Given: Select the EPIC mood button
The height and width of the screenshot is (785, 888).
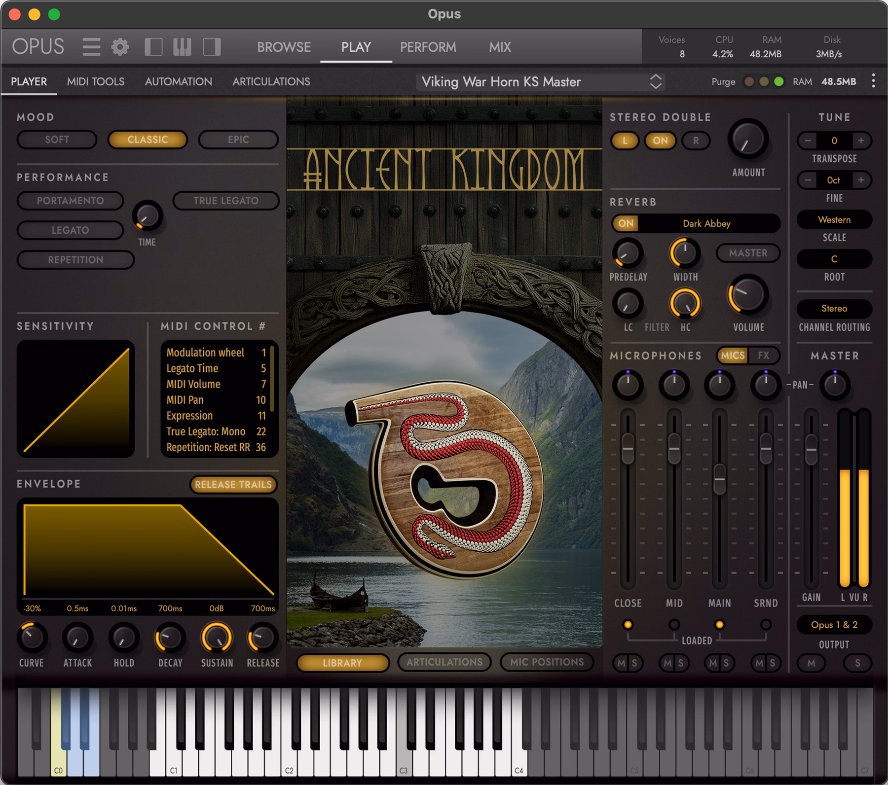Looking at the screenshot, I should pyautogui.click(x=238, y=140).
